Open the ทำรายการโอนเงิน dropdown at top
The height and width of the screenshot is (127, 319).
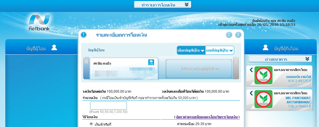[x=162, y=5]
